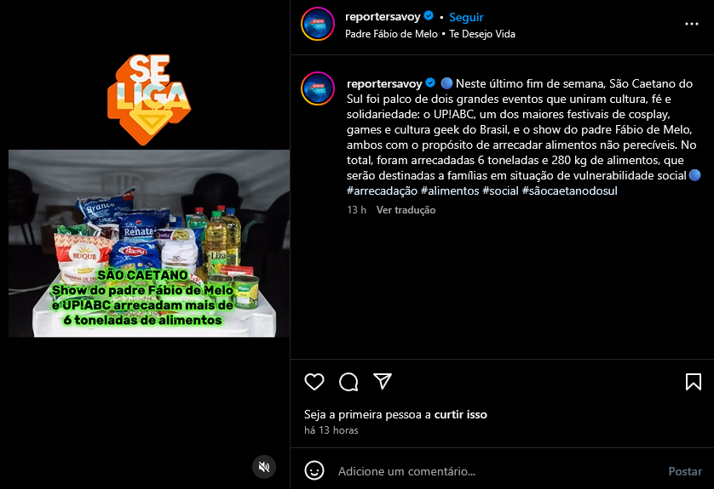Open comments via the speech bubble icon
The height and width of the screenshot is (489, 714).
point(348,382)
